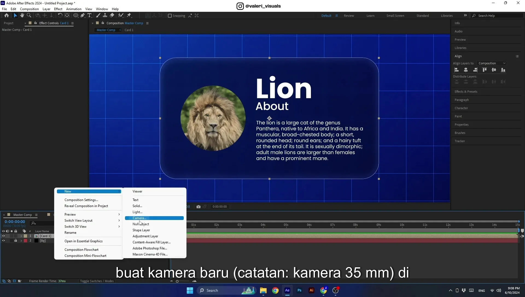Switch to the Card 1 composition tab
Screen dimensions: 525x297
click(129, 30)
